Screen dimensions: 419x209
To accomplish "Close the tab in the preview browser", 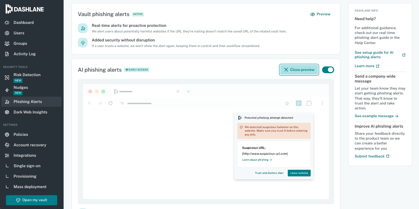I will 178,91.
